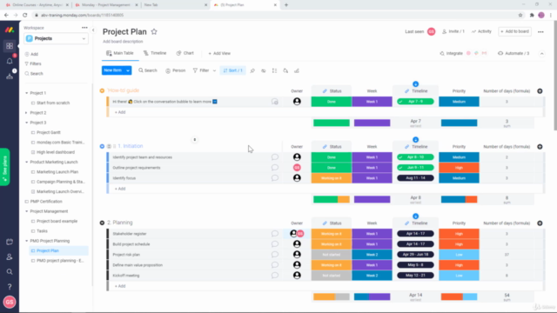Click the Done status of Outline project requirements
Screen dimensions: 557x313
coord(332,168)
